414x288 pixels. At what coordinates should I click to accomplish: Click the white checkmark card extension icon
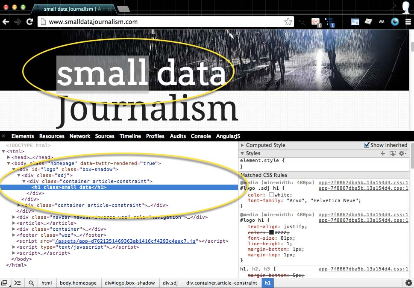click(x=368, y=22)
